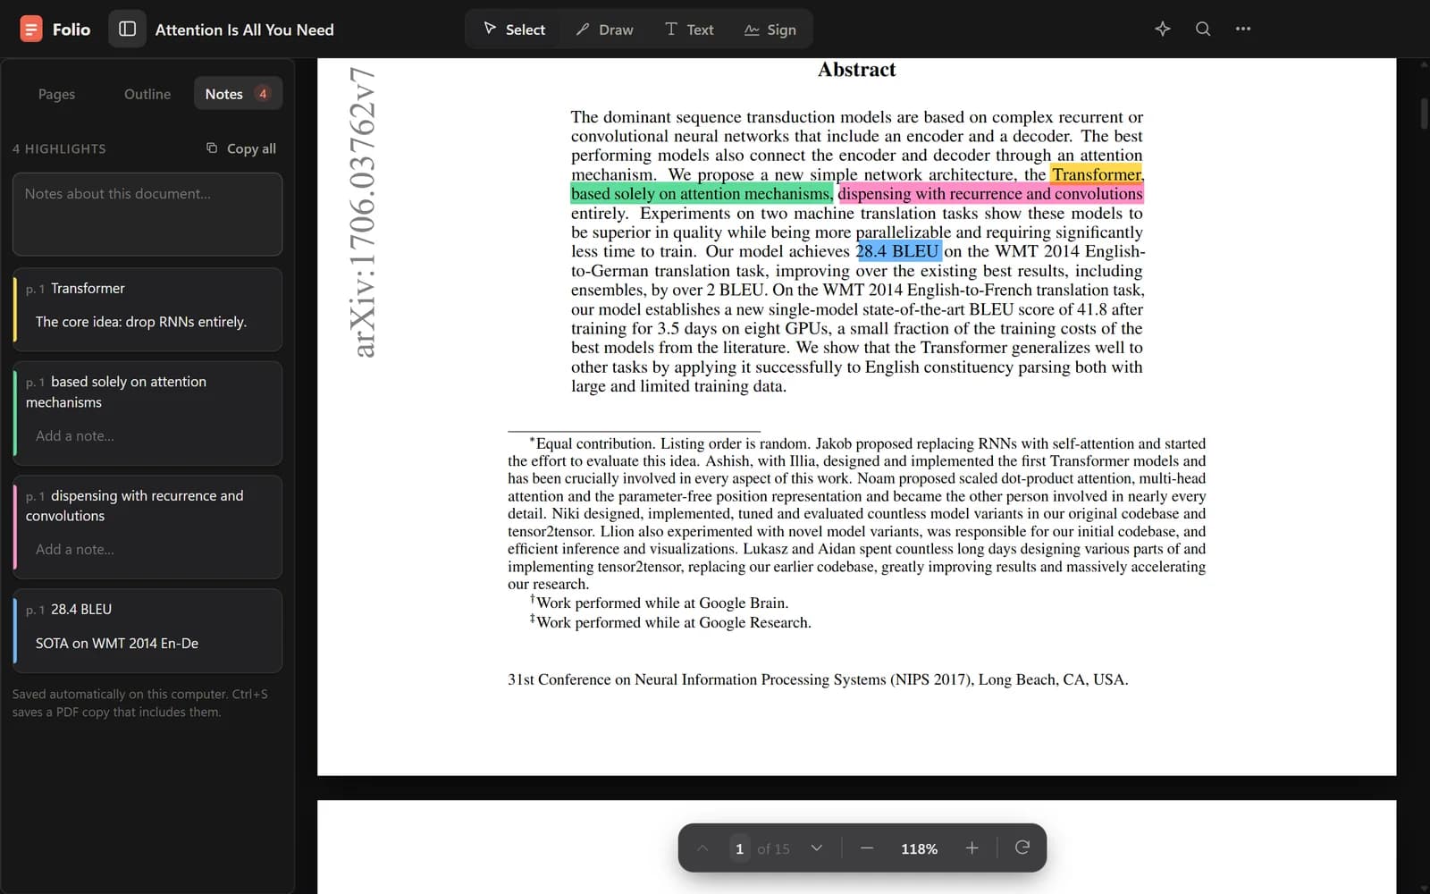Switch to the Outline tab
1430x894 pixels.
(147, 94)
